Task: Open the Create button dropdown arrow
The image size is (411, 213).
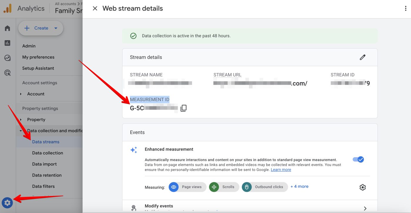Action: point(56,28)
